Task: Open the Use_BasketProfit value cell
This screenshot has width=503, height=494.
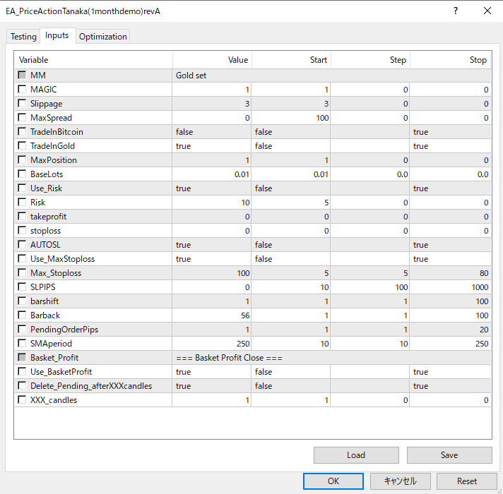Action: [x=212, y=371]
